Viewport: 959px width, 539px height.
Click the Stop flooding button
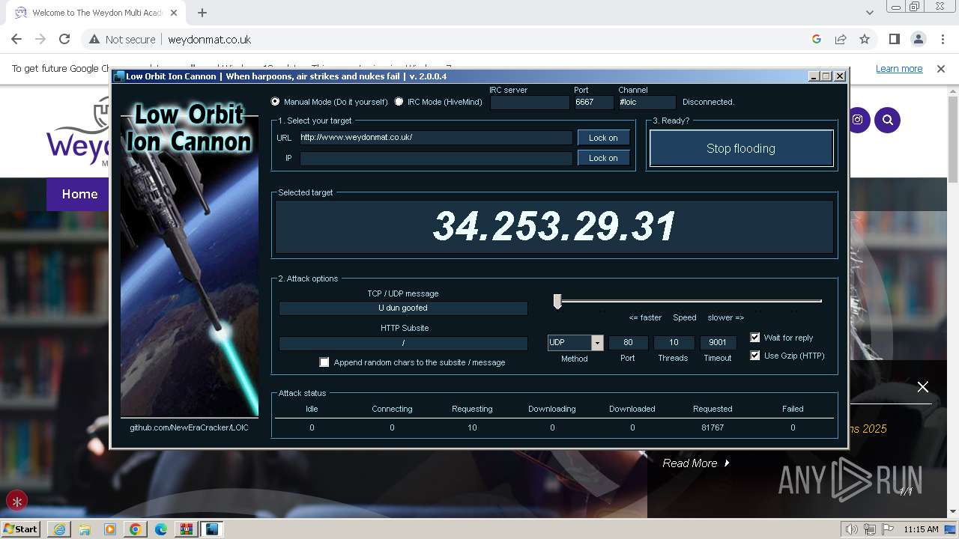[741, 148]
